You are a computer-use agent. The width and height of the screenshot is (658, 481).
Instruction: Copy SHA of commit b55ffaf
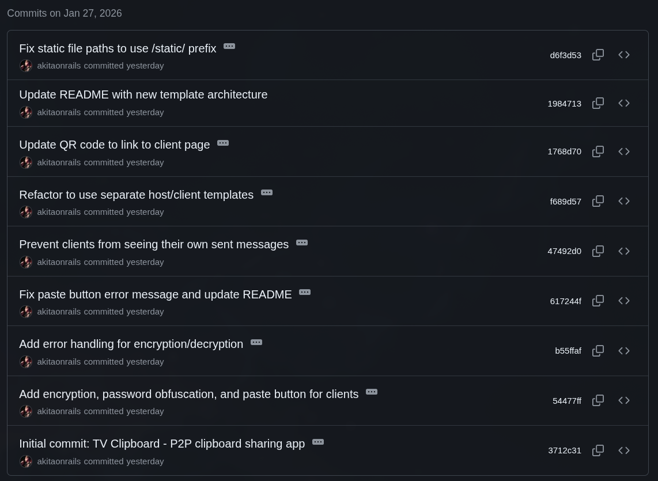598,350
